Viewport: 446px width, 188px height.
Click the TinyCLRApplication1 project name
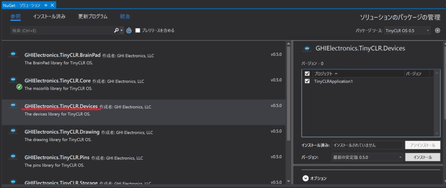pos(333,82)
